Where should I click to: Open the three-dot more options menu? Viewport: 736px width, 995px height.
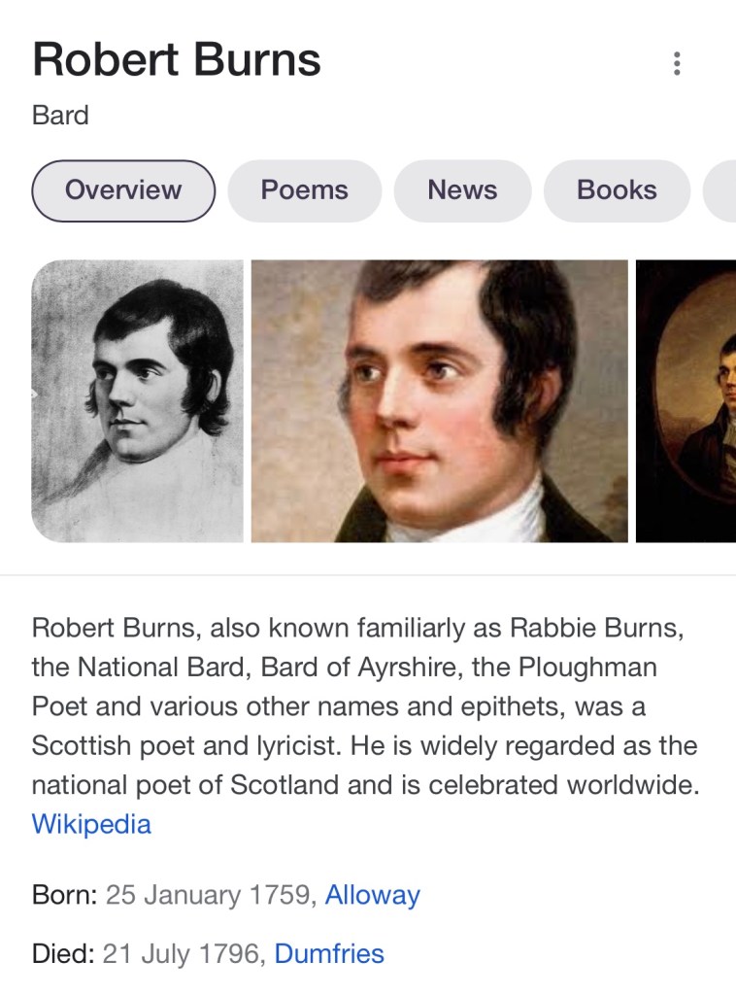coord(677,64)
